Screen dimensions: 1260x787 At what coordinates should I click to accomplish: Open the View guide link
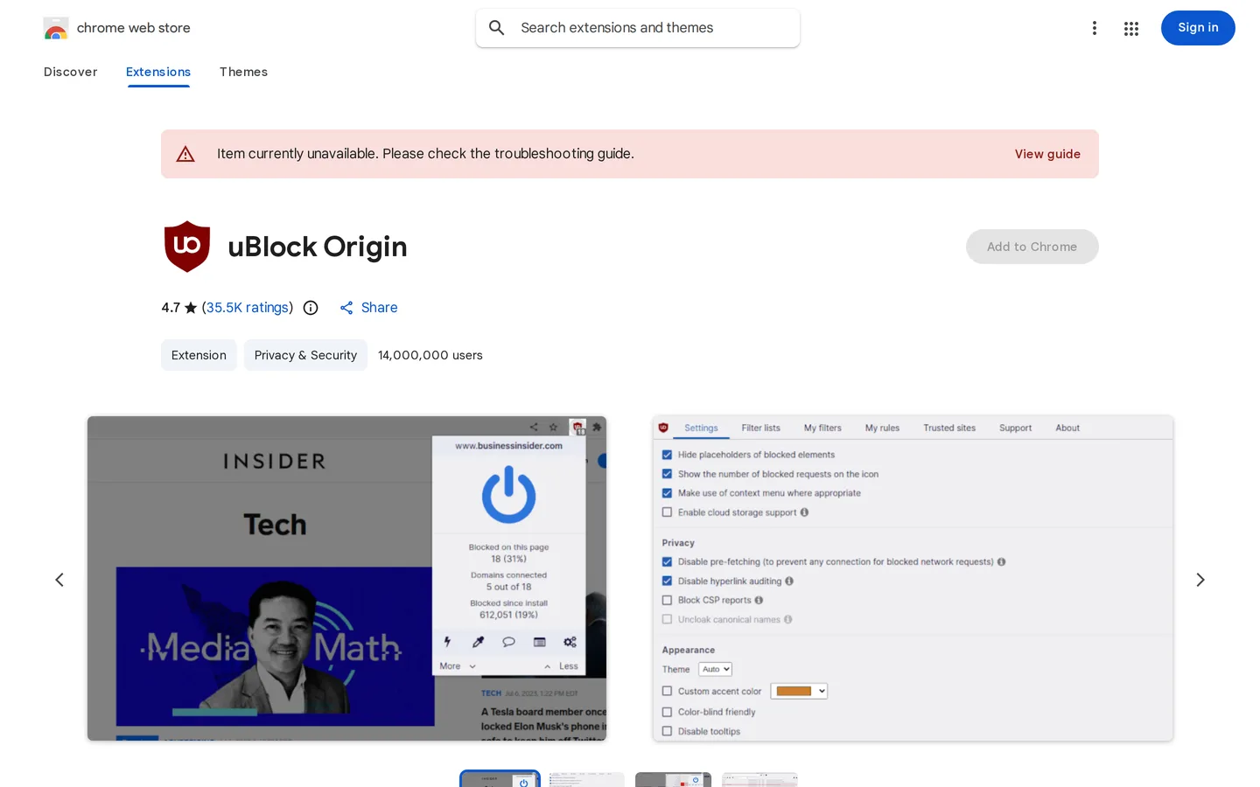coord(1047,154)
